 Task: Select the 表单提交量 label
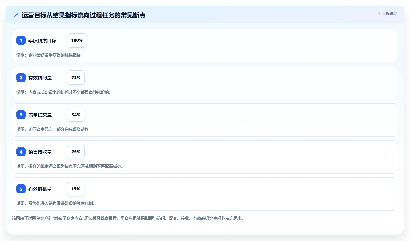40,115
